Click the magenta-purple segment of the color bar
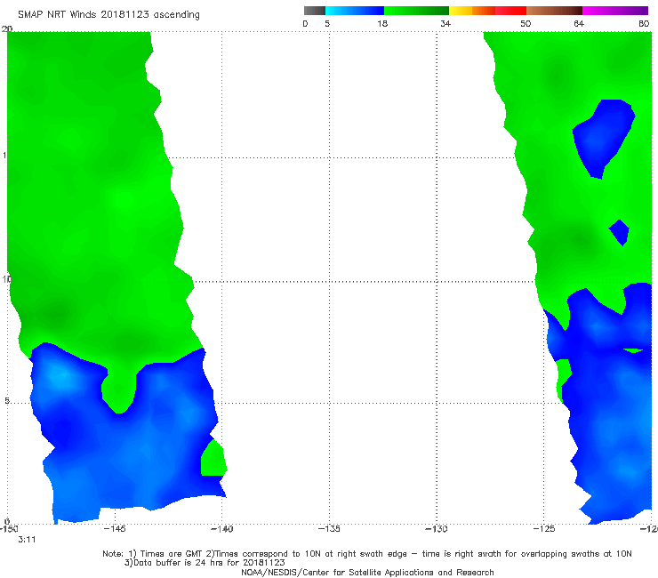Viewport: 658px width, 578px height. click(x=615, y=11)
